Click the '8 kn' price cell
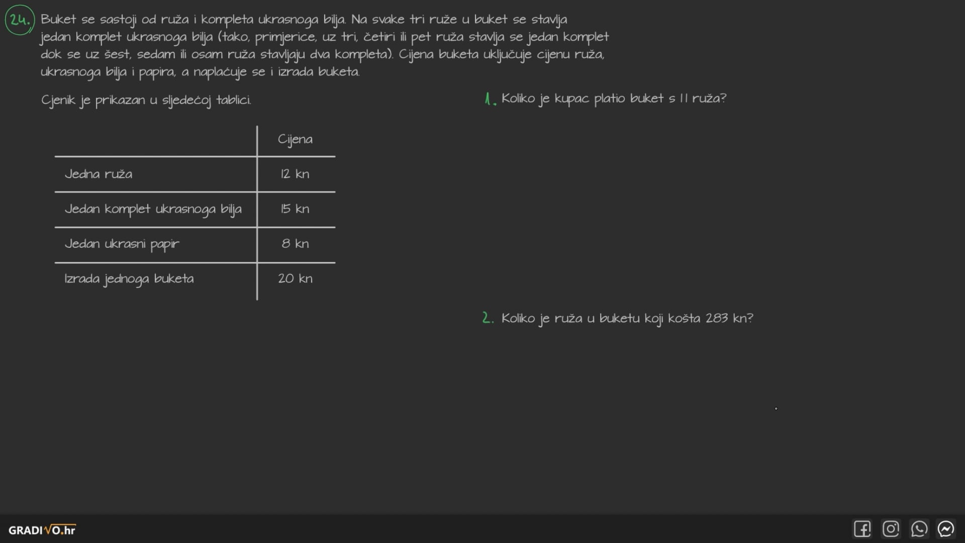 pos(295,244)
